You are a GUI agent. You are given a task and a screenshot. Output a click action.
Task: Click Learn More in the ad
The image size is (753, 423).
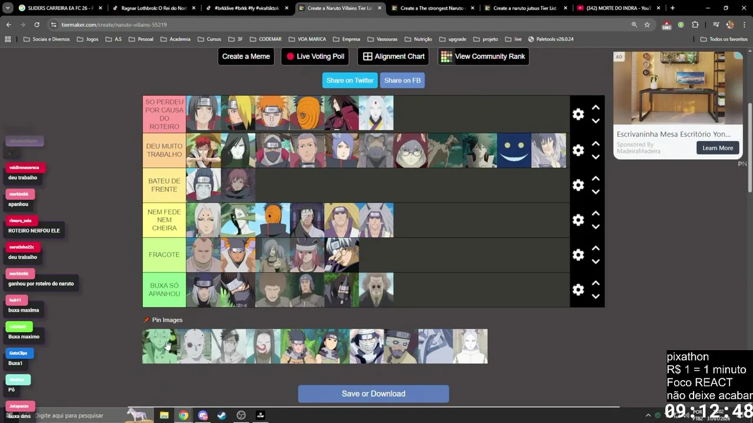[718, 148]
